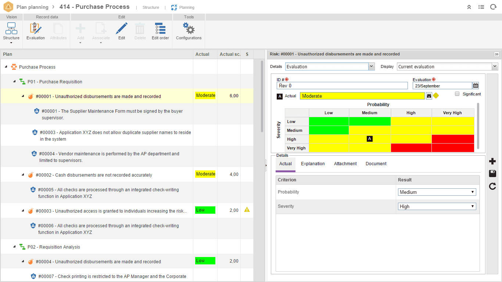
Task: Click the ID # field with Rev 0
Action: 342,86
